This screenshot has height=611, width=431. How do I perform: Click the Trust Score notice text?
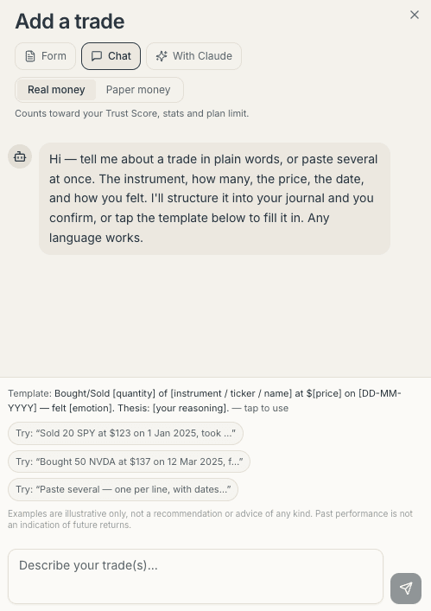point(131,114)
